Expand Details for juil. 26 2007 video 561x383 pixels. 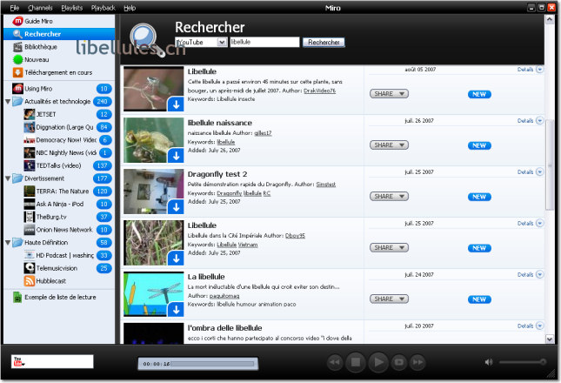531,121
